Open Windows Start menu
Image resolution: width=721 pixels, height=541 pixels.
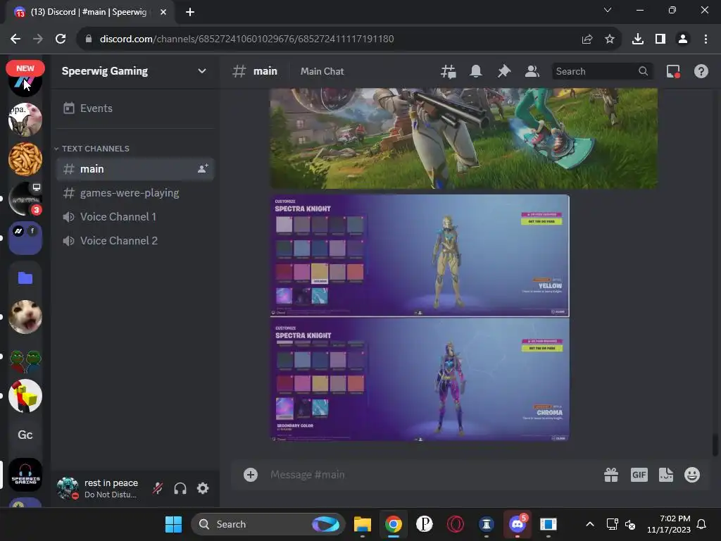(173, 524)
